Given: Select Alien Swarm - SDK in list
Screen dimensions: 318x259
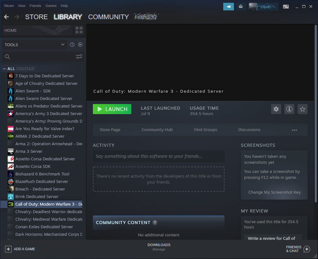Looking at the screenshot, I should pos(33,91).
